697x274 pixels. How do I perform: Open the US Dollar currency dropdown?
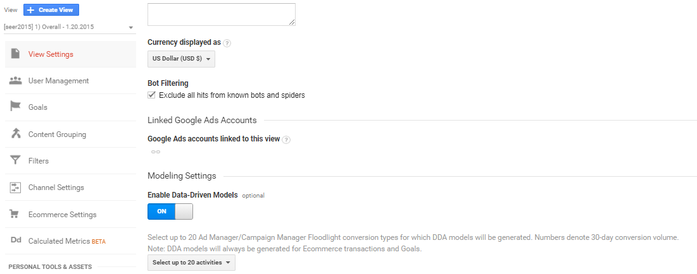[181, 59]
